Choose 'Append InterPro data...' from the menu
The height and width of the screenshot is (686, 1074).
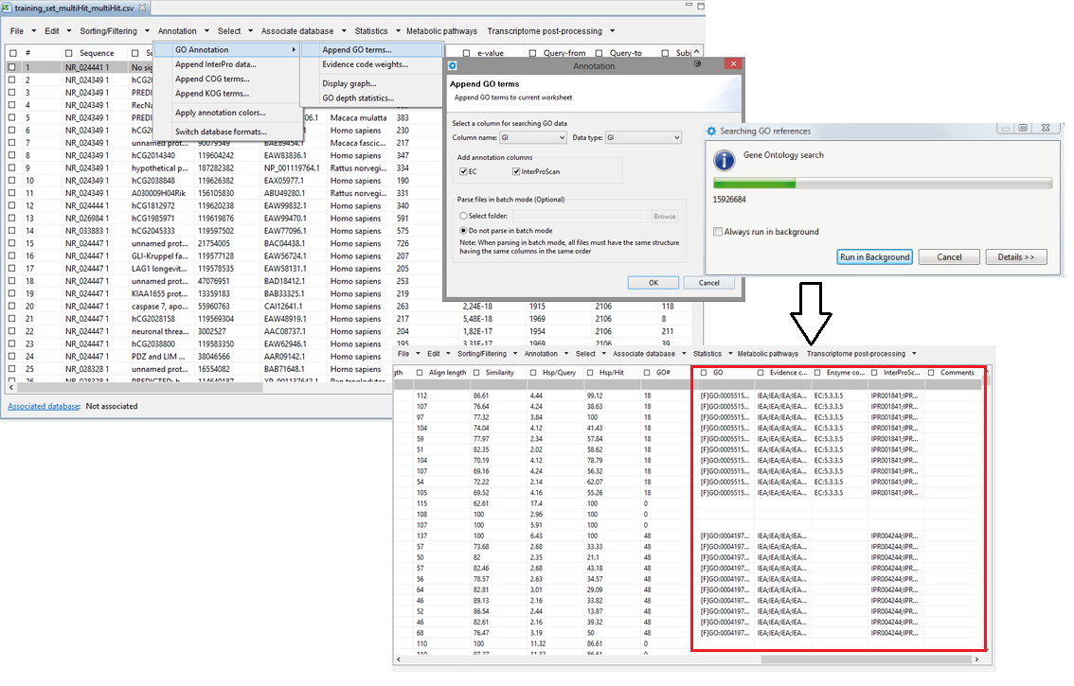[x=216, y=64]
